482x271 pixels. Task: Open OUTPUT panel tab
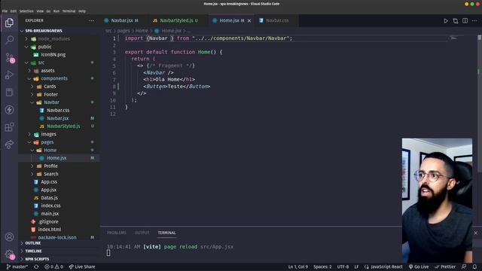pyautogui.click(x=142, y=233)
